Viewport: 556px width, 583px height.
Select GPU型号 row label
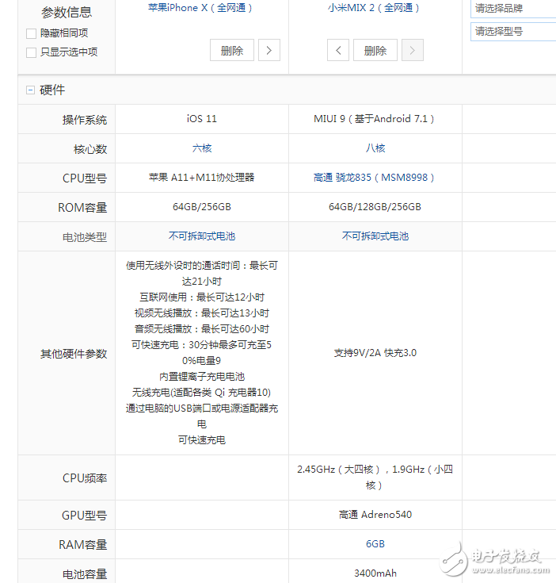tap(84, 516)
